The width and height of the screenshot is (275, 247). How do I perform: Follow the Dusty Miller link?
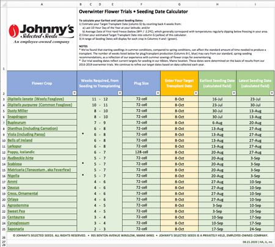(x=18, y=111)
